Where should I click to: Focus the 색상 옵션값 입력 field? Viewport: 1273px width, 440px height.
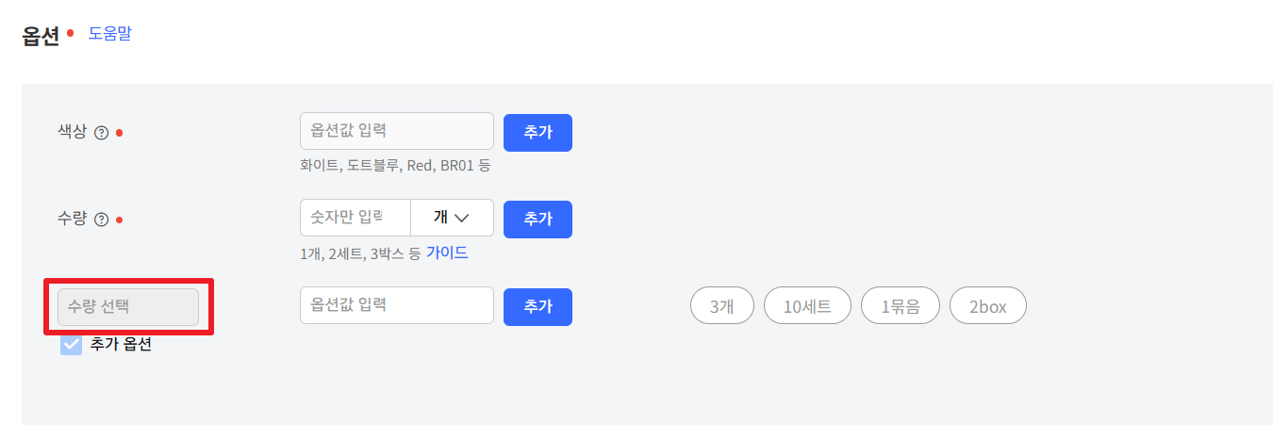point(397,131)
